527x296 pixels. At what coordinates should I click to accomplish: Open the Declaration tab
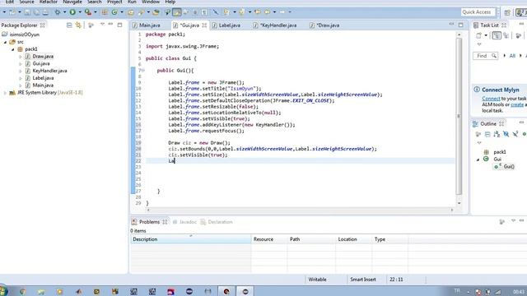[x=217, y=222]
